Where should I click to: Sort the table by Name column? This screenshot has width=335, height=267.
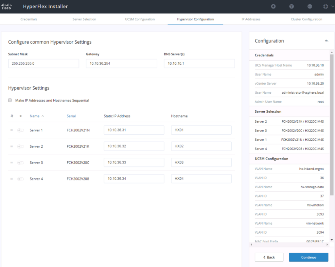click(x=34, y=116)
